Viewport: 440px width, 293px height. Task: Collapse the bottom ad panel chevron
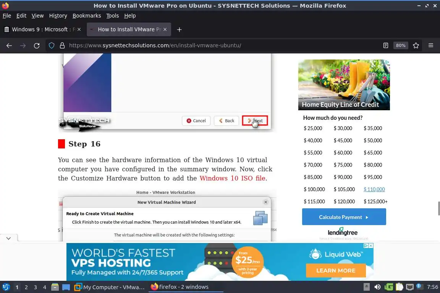9,238
